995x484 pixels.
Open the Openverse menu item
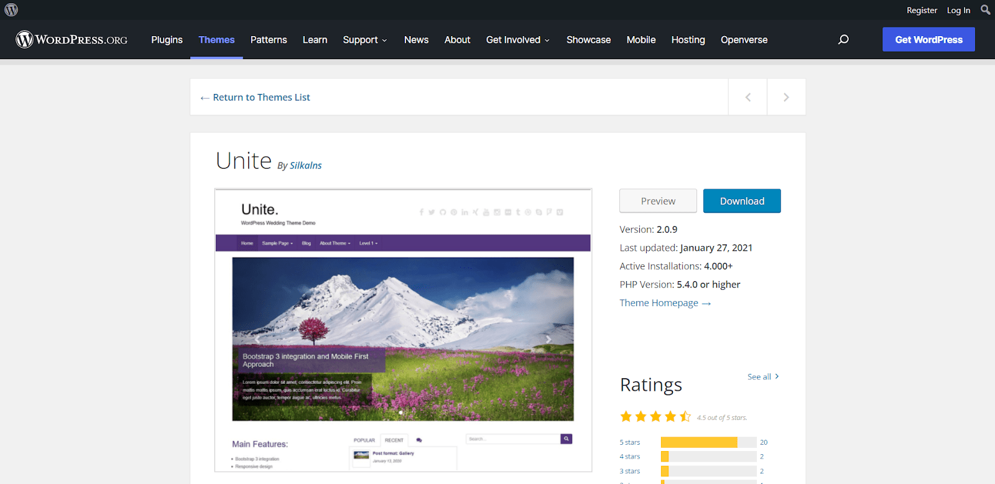point(744,39)
